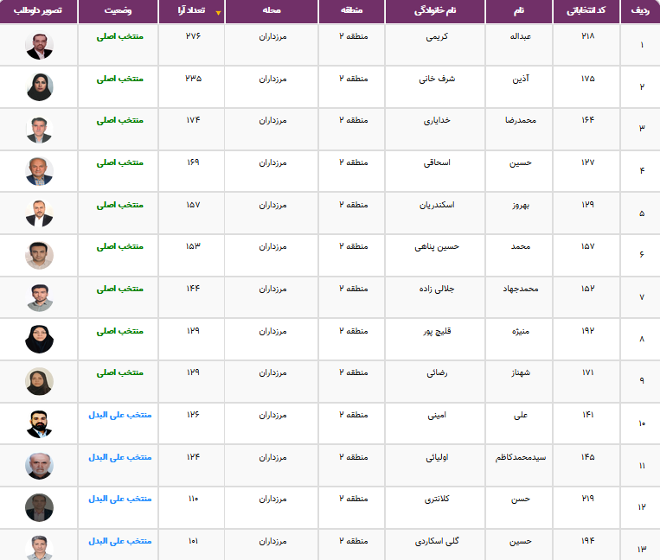Screen dimensions: 660x560
Task: Click the تصویر داوطلب column header
Action: (38, 11)
